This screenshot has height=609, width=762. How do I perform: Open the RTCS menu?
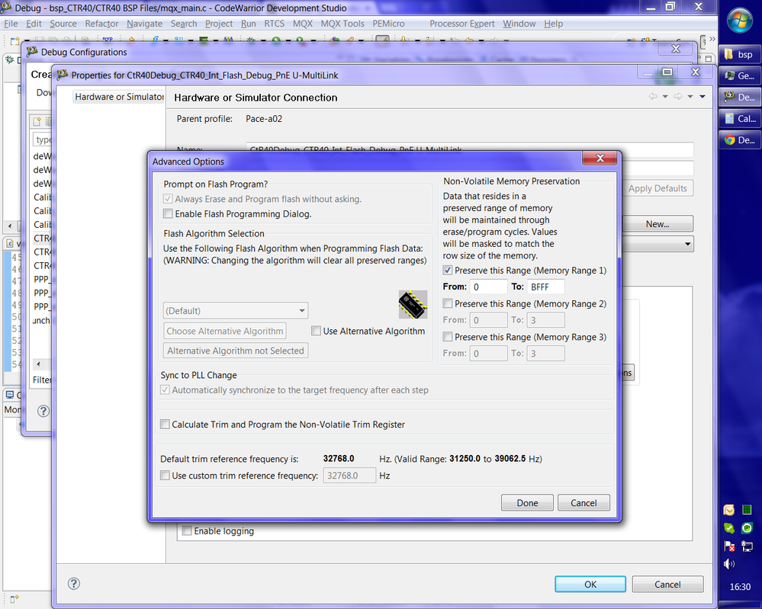[x=274, y=24]
